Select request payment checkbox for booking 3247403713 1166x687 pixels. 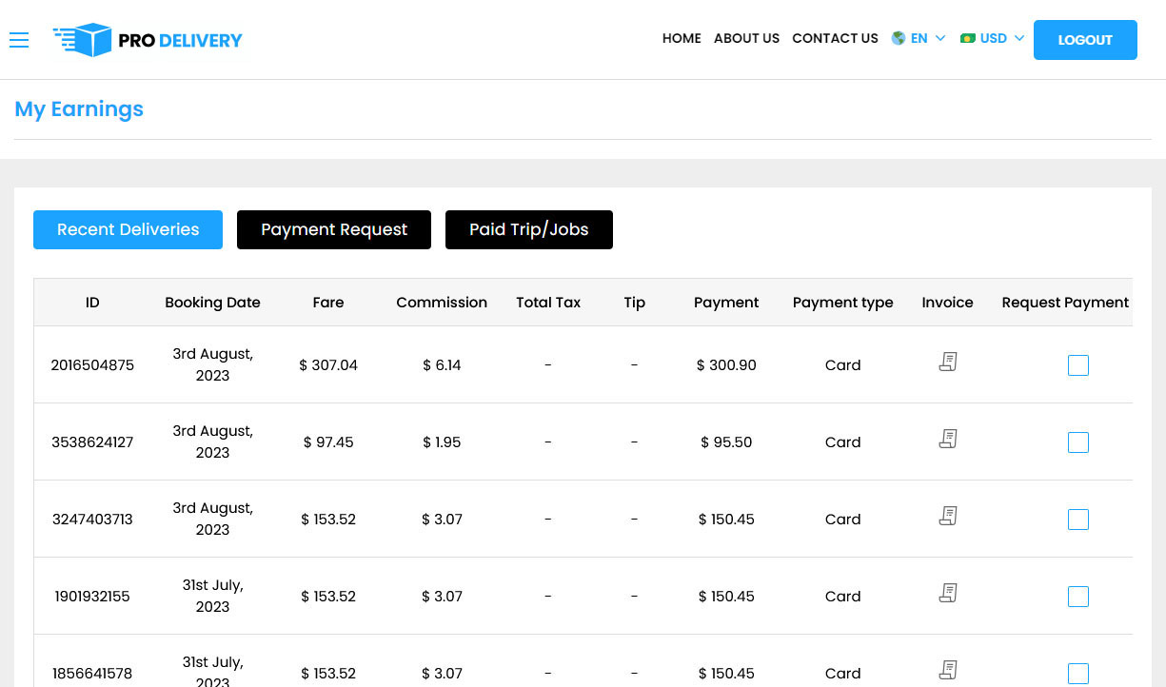pyautogui.click(x=1077, y=520)
